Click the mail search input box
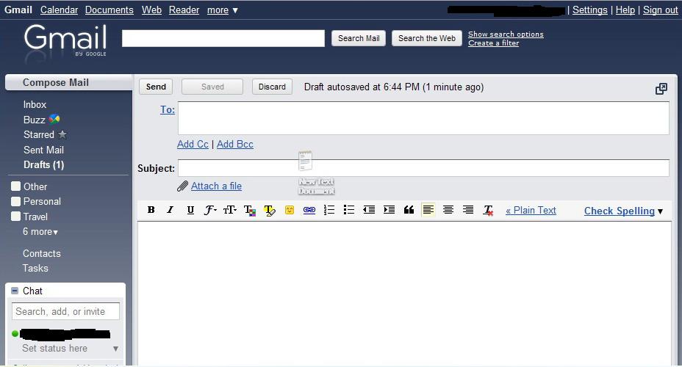The height and width of the screenshot is (367, 682). [223, 38]
